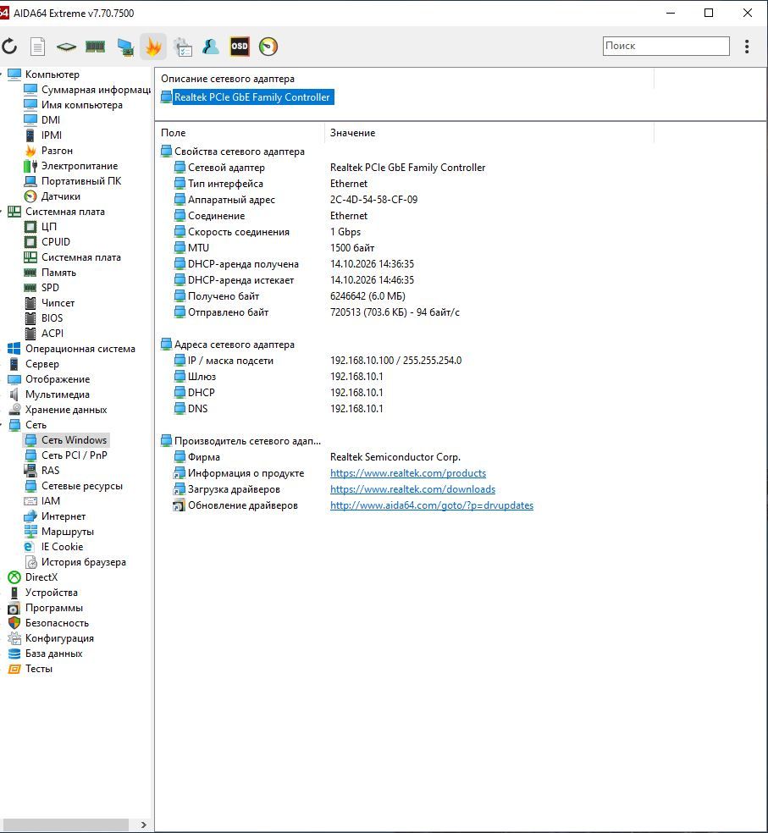Open the realtek.com/products link
768x833 pixels.
click(x=407, y=473)
